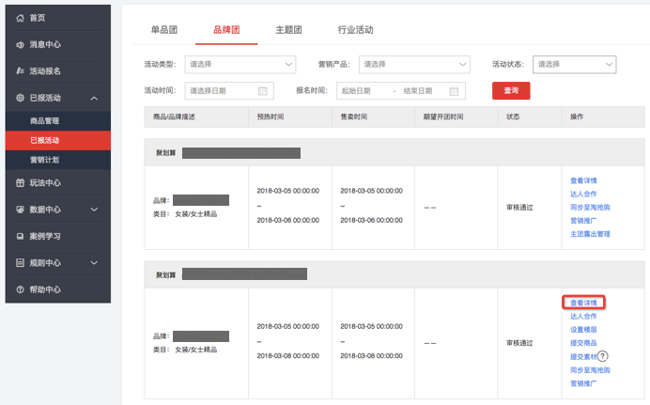Open the 活动状态 dropdown

click(x=574, y=64)
